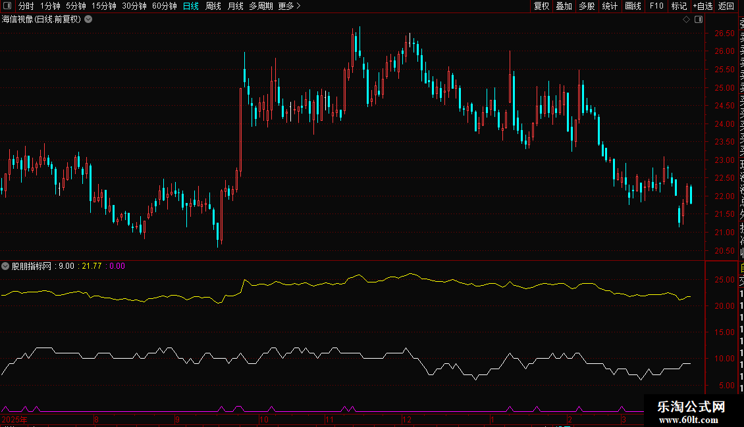Select the 30分钟 period
The width and height of the screenshot is (744, 427).
pyautogui.click(x=134, y=6)
